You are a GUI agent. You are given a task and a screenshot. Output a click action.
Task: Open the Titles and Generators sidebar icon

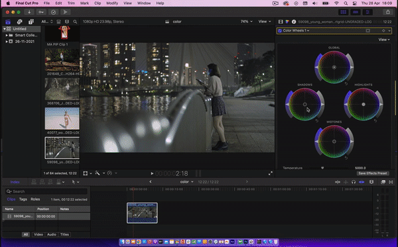click(x=31, y=22)
